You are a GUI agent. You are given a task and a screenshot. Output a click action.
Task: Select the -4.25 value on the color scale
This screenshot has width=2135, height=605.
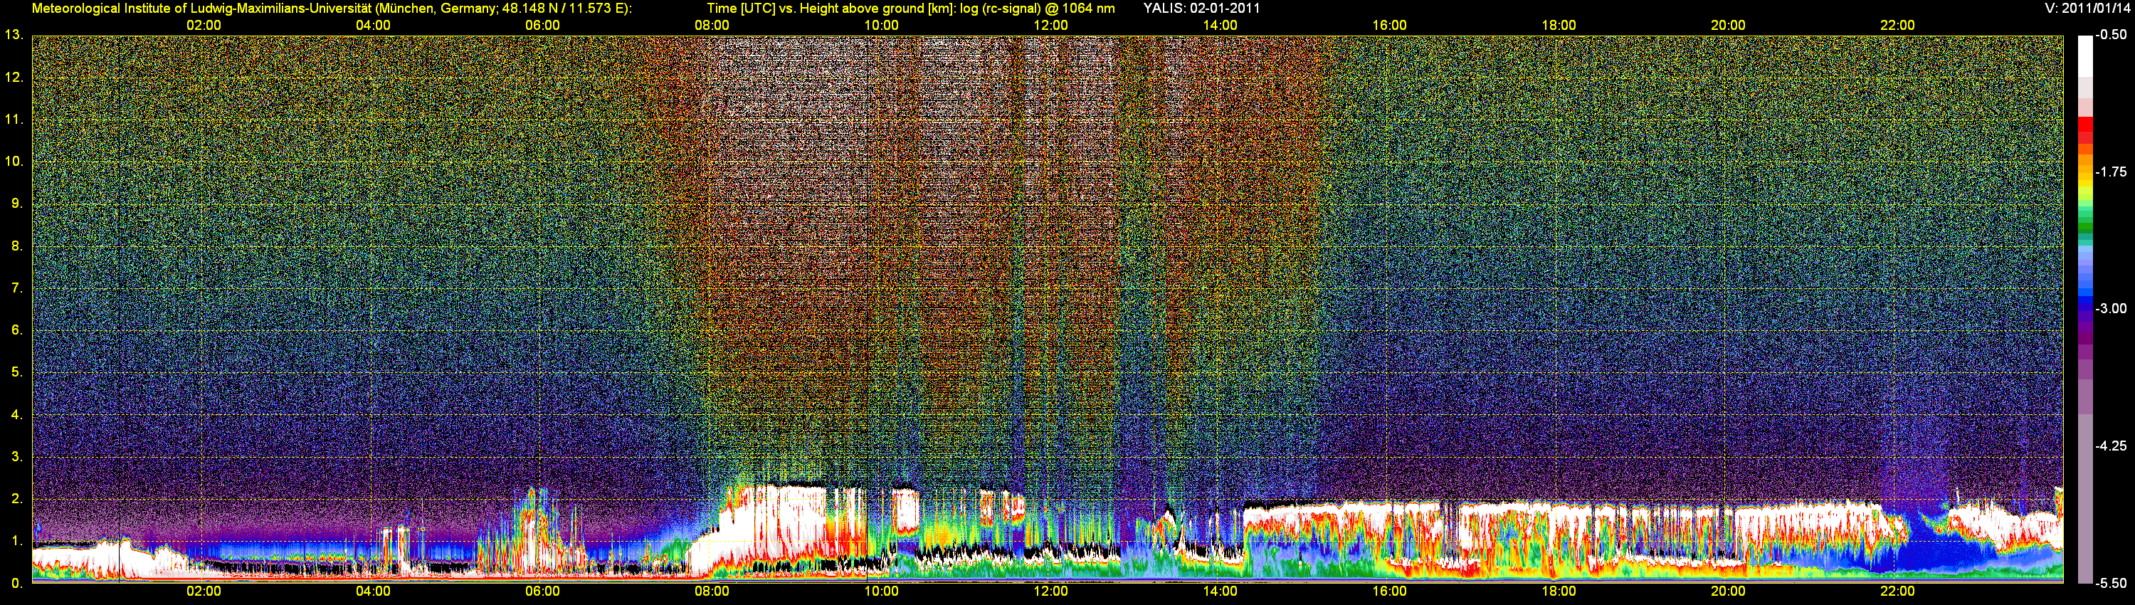coord(2111,446)
